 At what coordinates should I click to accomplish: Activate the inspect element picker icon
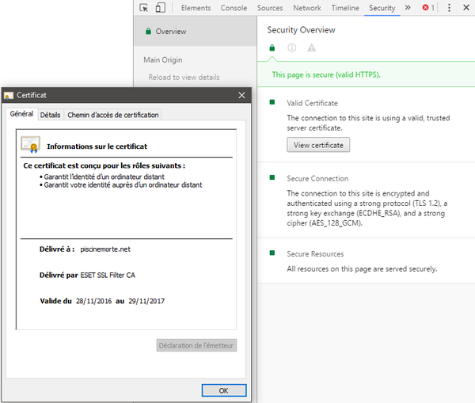[x=144, y=8]
